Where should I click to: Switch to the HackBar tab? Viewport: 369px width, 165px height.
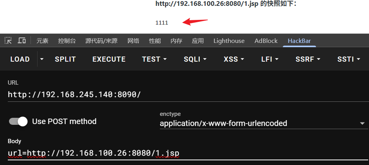pos(299,41)
